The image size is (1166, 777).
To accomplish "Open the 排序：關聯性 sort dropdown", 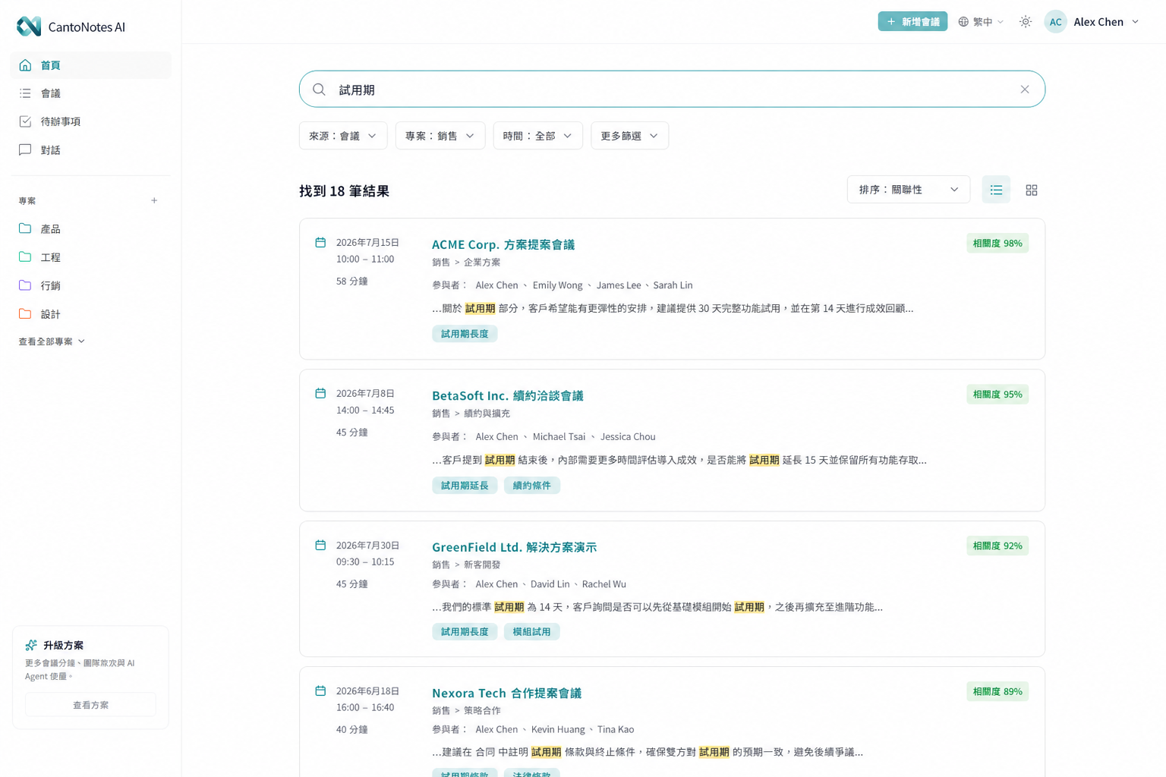I will coord(909,190).
